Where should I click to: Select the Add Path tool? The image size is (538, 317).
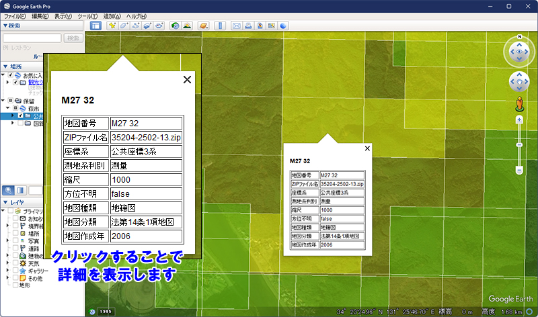click(x=136, y=26)
